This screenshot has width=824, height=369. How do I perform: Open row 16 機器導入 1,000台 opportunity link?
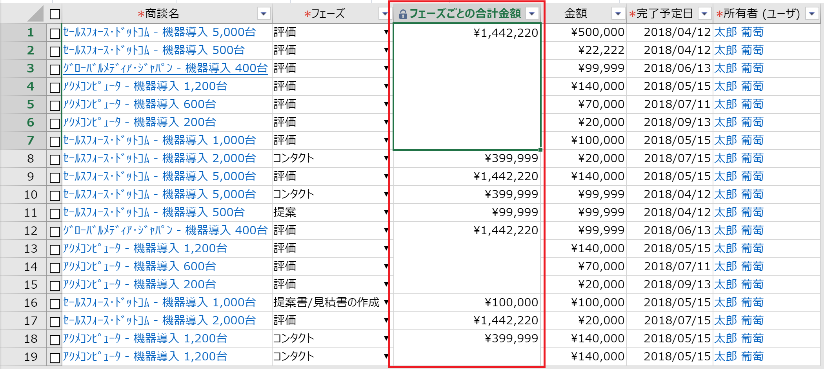coord(159,302)
